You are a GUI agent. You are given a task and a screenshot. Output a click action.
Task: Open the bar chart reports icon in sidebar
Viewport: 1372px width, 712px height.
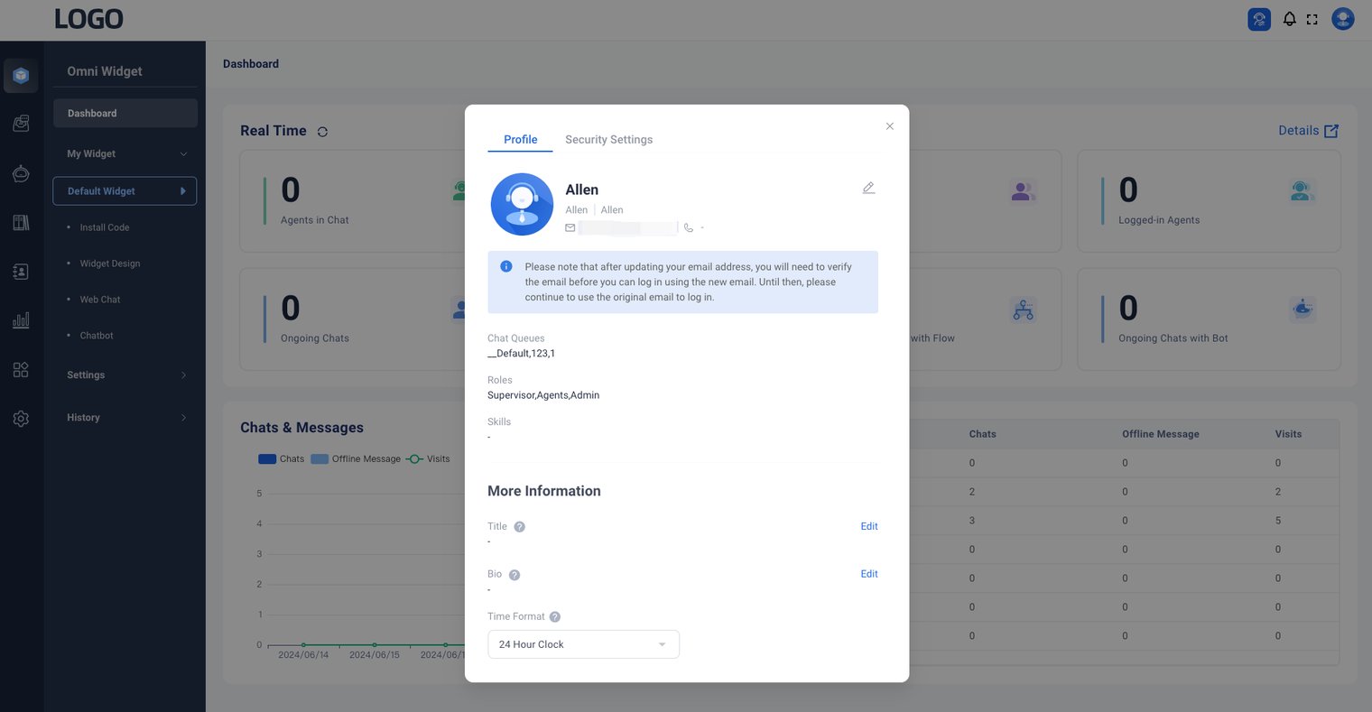[21, 320]
